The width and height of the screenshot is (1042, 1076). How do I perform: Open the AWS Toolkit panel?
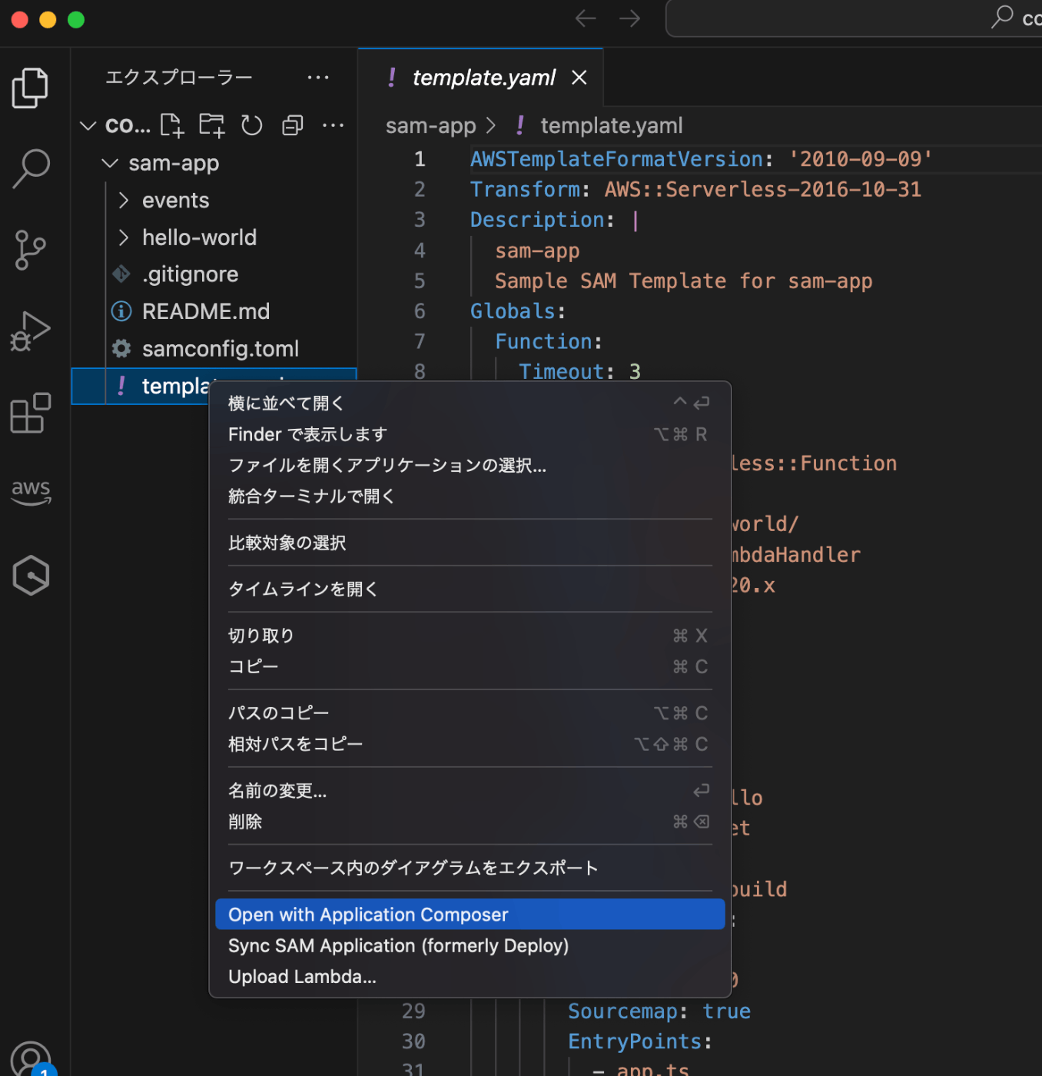click(x=31, y=493)
